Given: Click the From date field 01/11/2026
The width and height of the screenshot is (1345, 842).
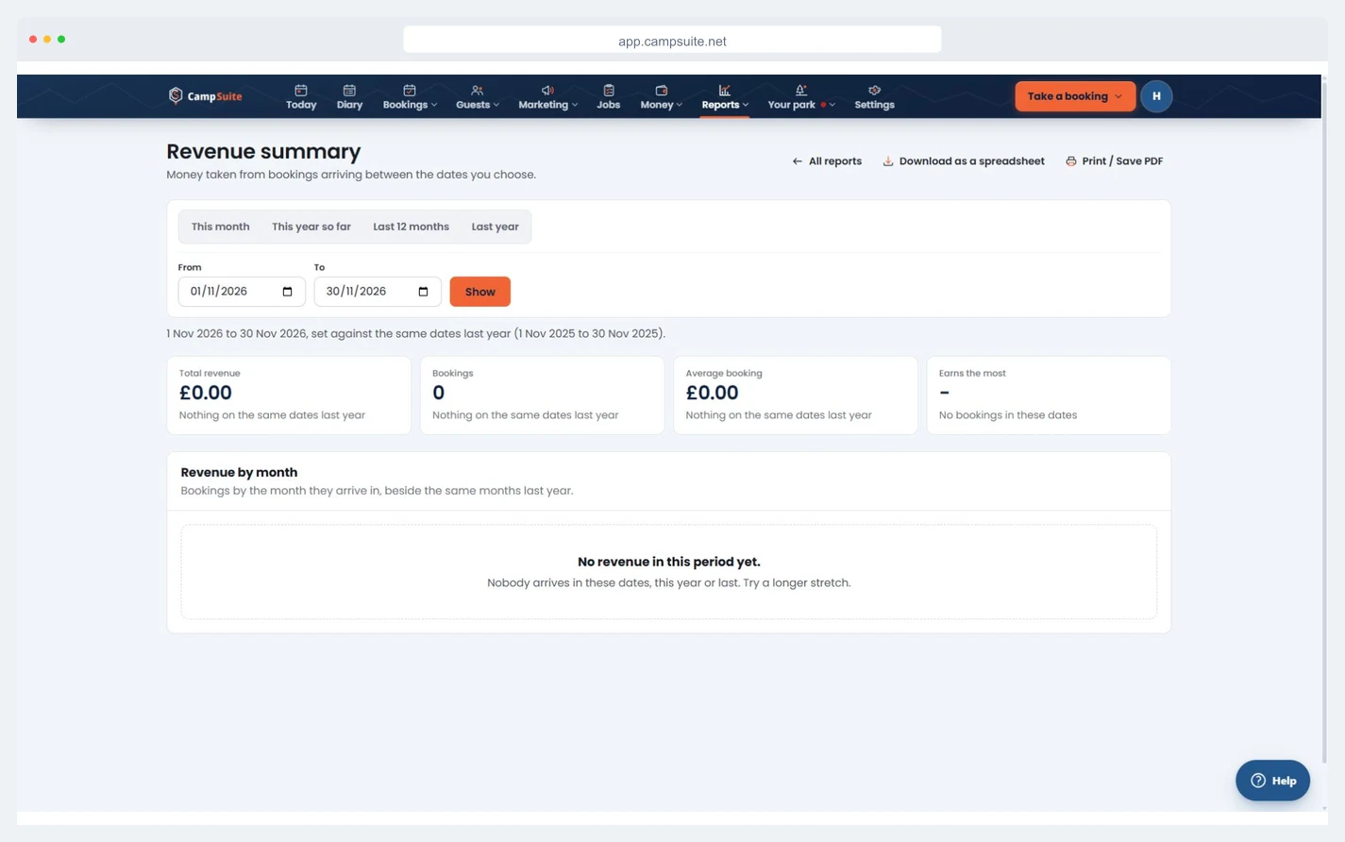Looking at the screenshot, I should pos(242,292).
